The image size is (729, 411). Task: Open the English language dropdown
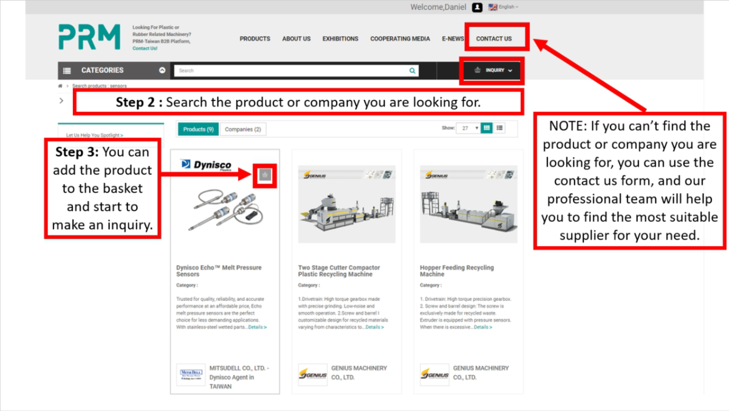coord(504,7)
